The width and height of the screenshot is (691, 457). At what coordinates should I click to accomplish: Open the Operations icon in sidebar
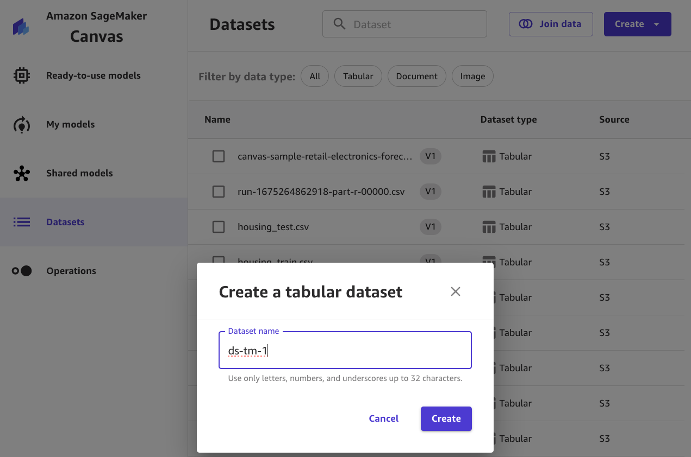click(x=22, y=271)
